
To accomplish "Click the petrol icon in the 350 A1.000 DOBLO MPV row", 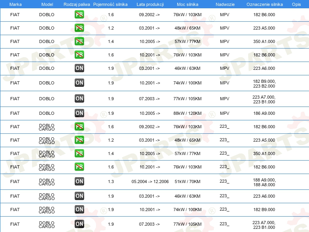I will 79,41.
